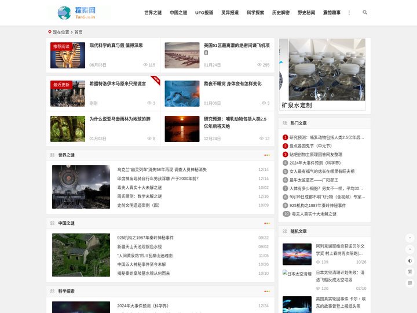
Task: Open 科学探索 navigation menu item
Action: [x=255, y=13]
